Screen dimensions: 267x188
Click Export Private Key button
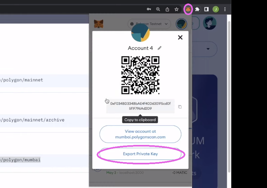140,154
